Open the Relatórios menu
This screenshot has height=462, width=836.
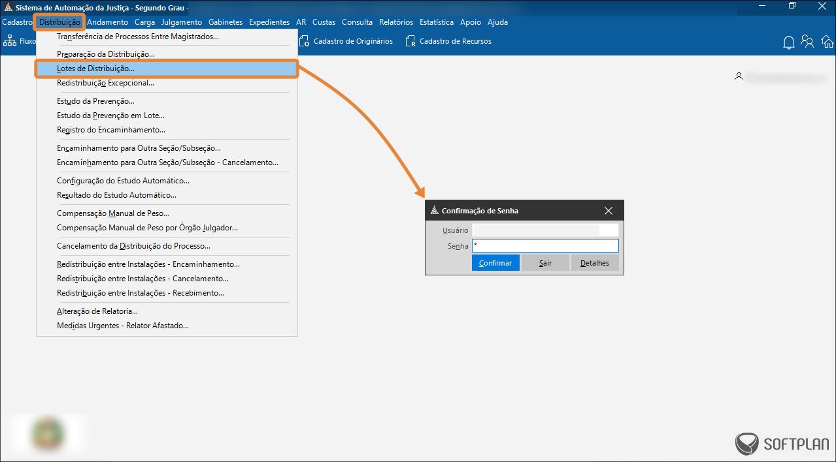click(395, 22)
